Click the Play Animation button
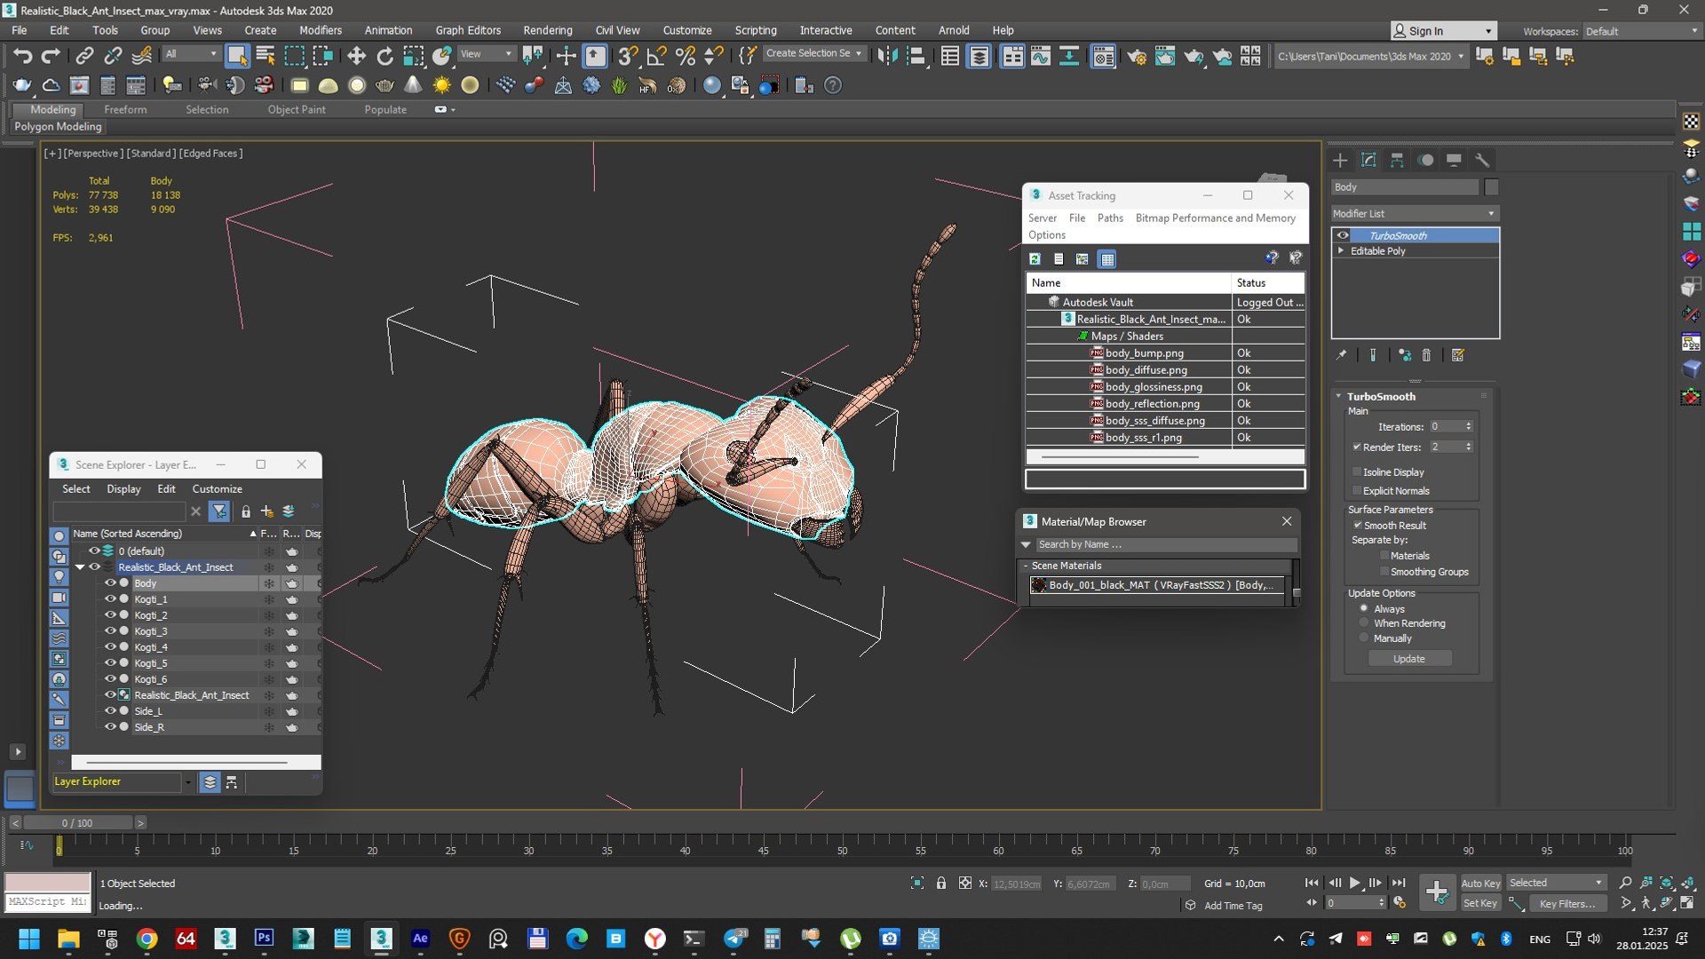 pyautogui.click(x=1355, y=883)
